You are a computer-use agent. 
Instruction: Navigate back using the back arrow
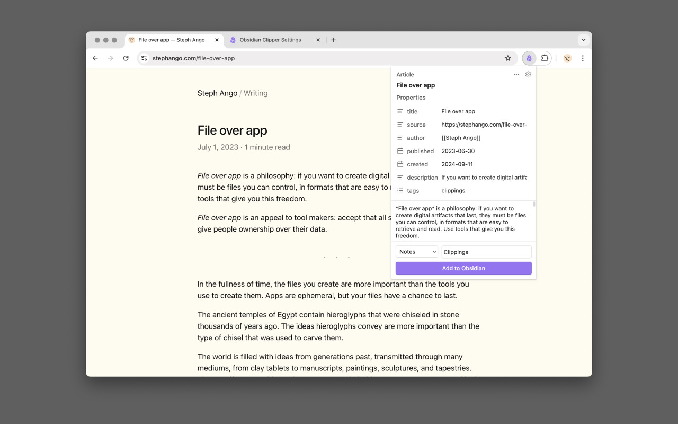pos(95,58)
